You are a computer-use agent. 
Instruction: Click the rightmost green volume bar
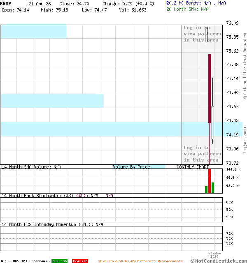(213, 188)
